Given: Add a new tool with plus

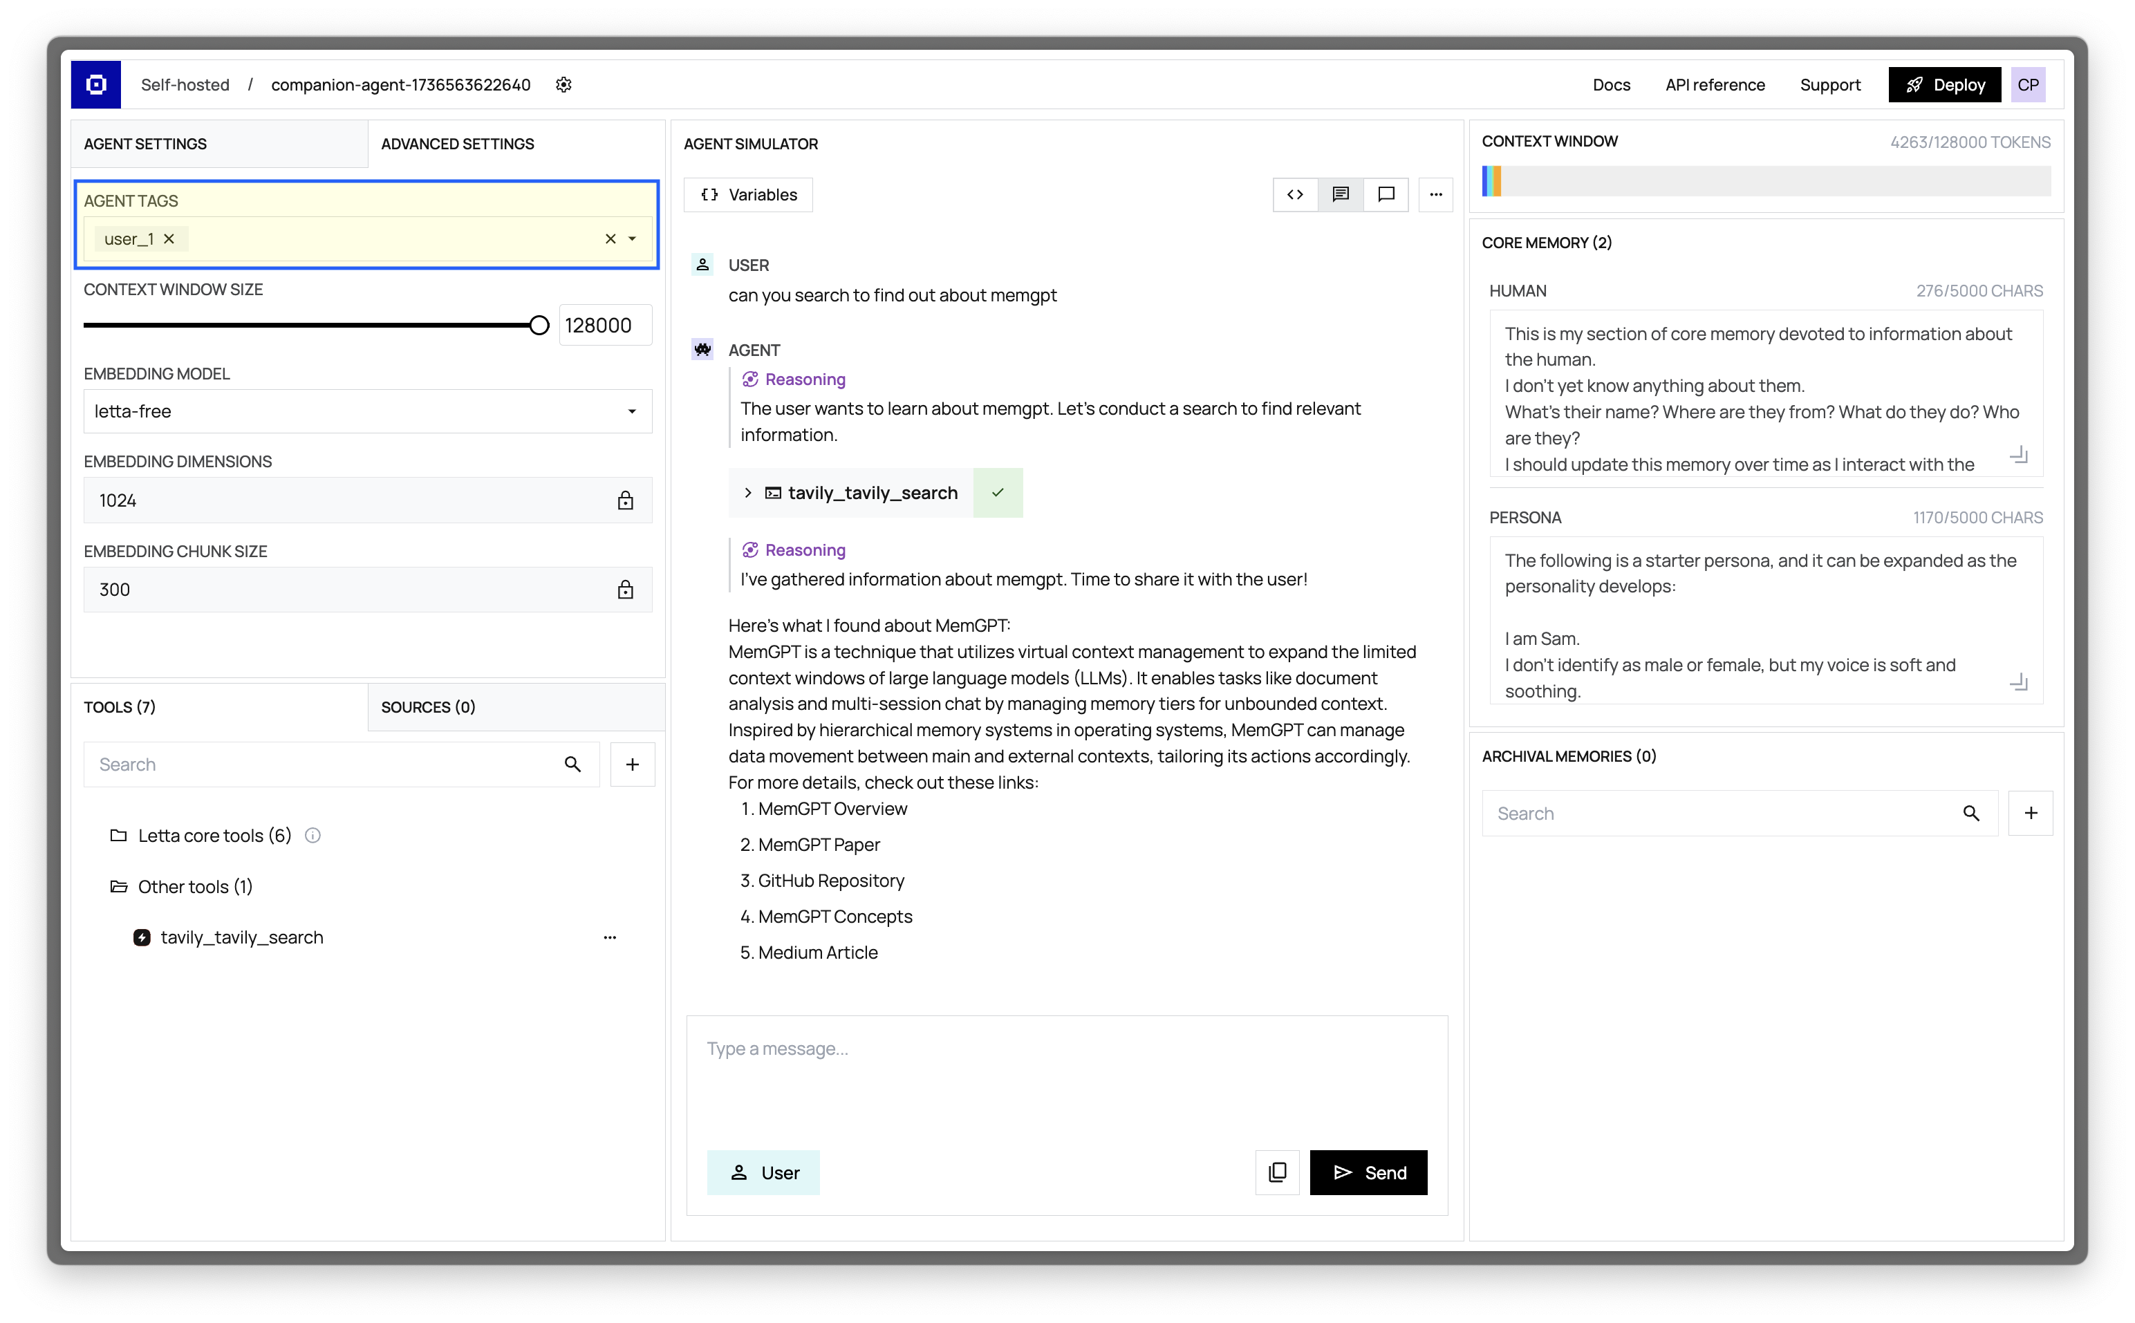Looking at the screenshot, I should tap(632, 764).
